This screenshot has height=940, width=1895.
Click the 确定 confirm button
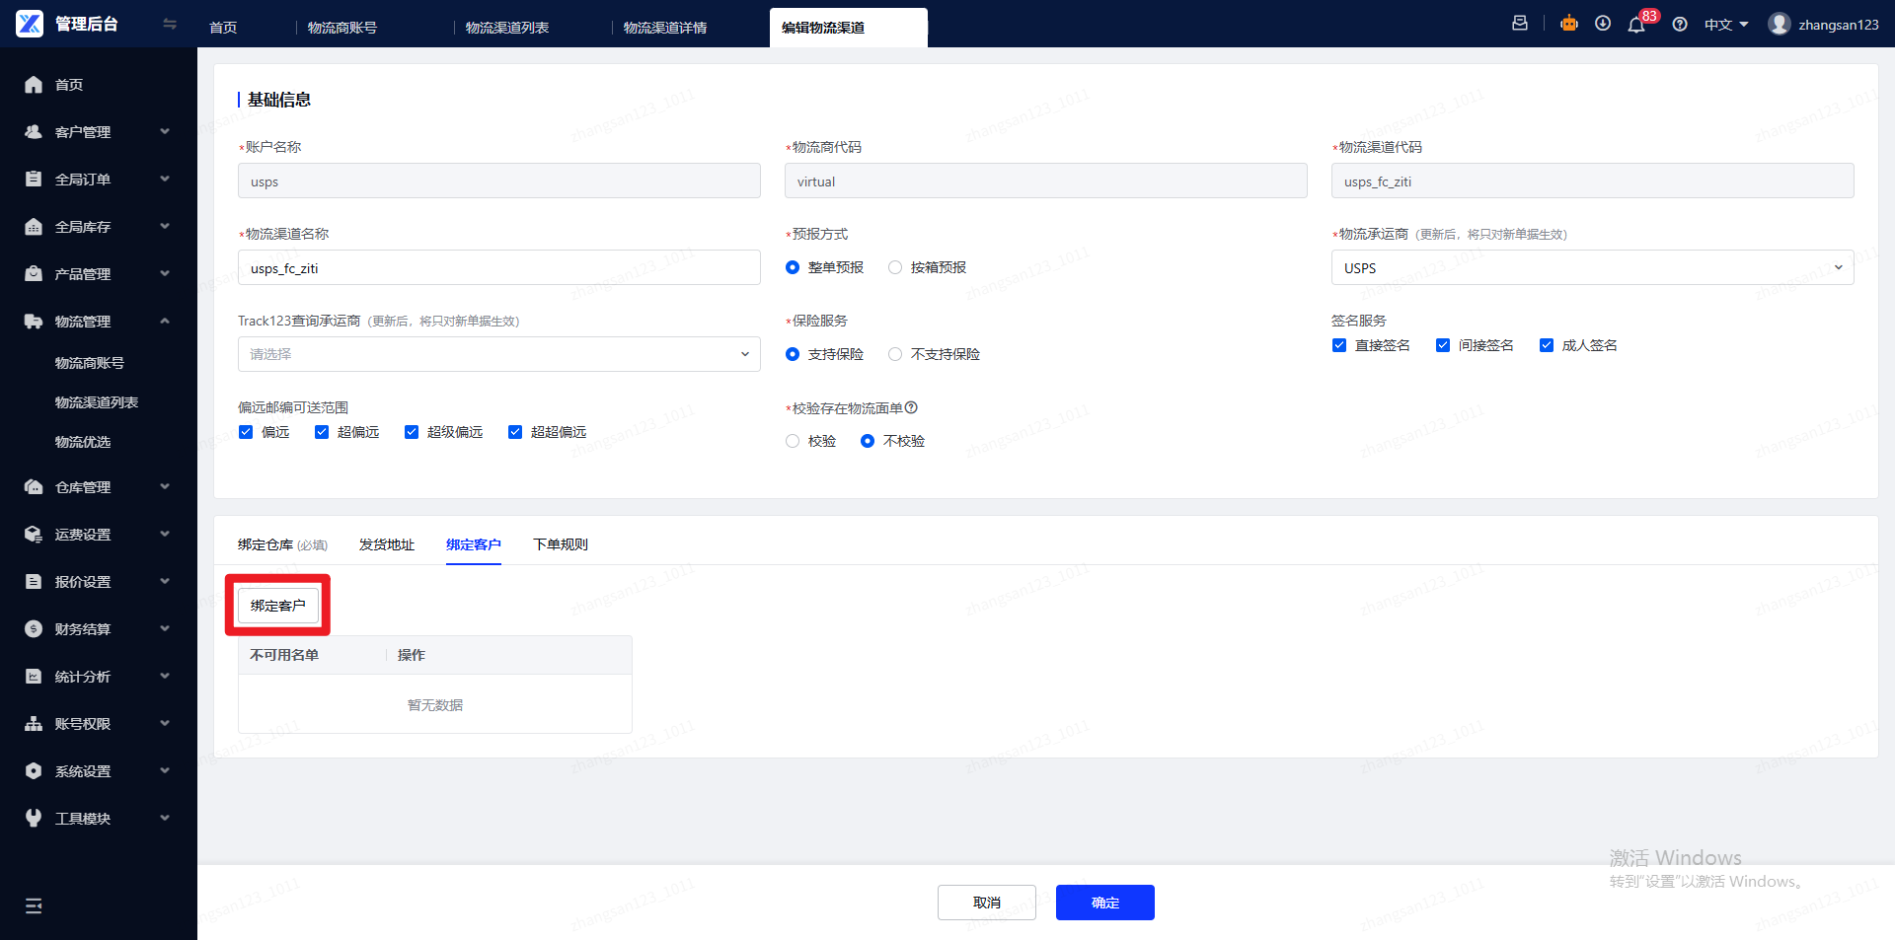[x=1105, y=903]
